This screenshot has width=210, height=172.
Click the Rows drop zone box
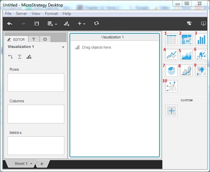click(36, 82)
